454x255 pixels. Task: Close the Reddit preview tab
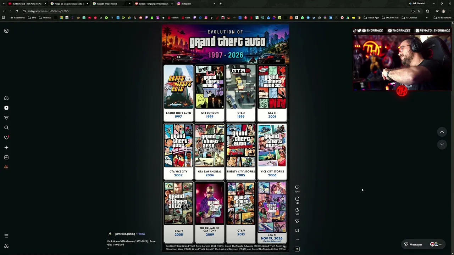(172, 4)
